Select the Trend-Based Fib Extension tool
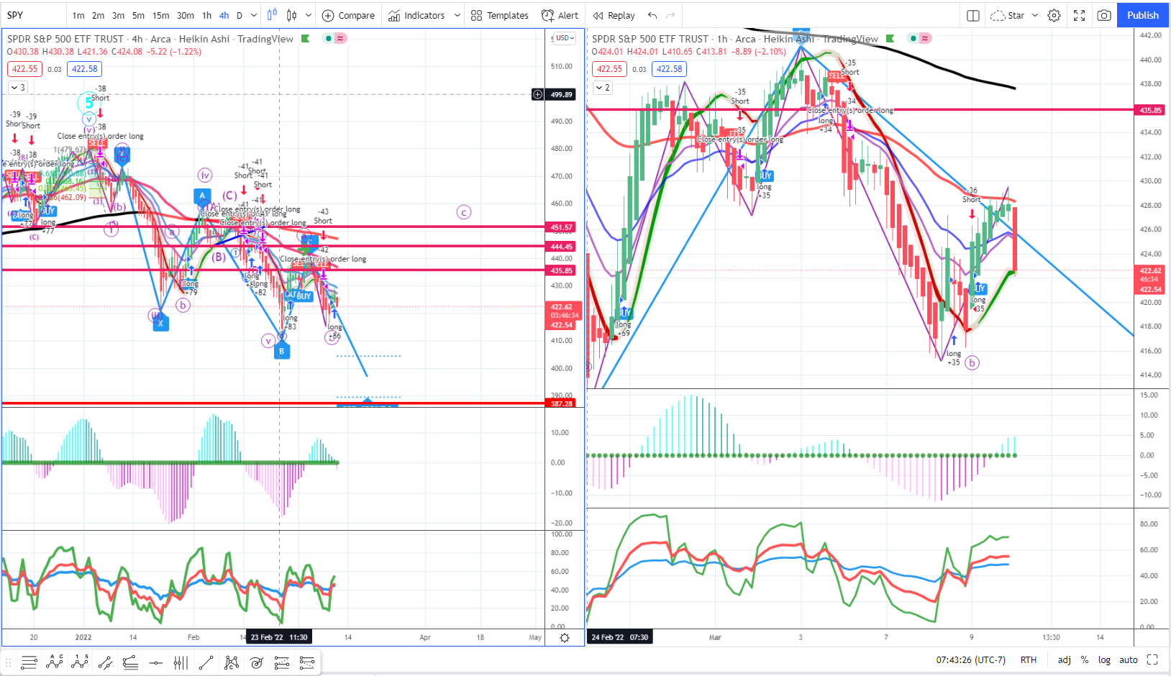 point(130,662)
